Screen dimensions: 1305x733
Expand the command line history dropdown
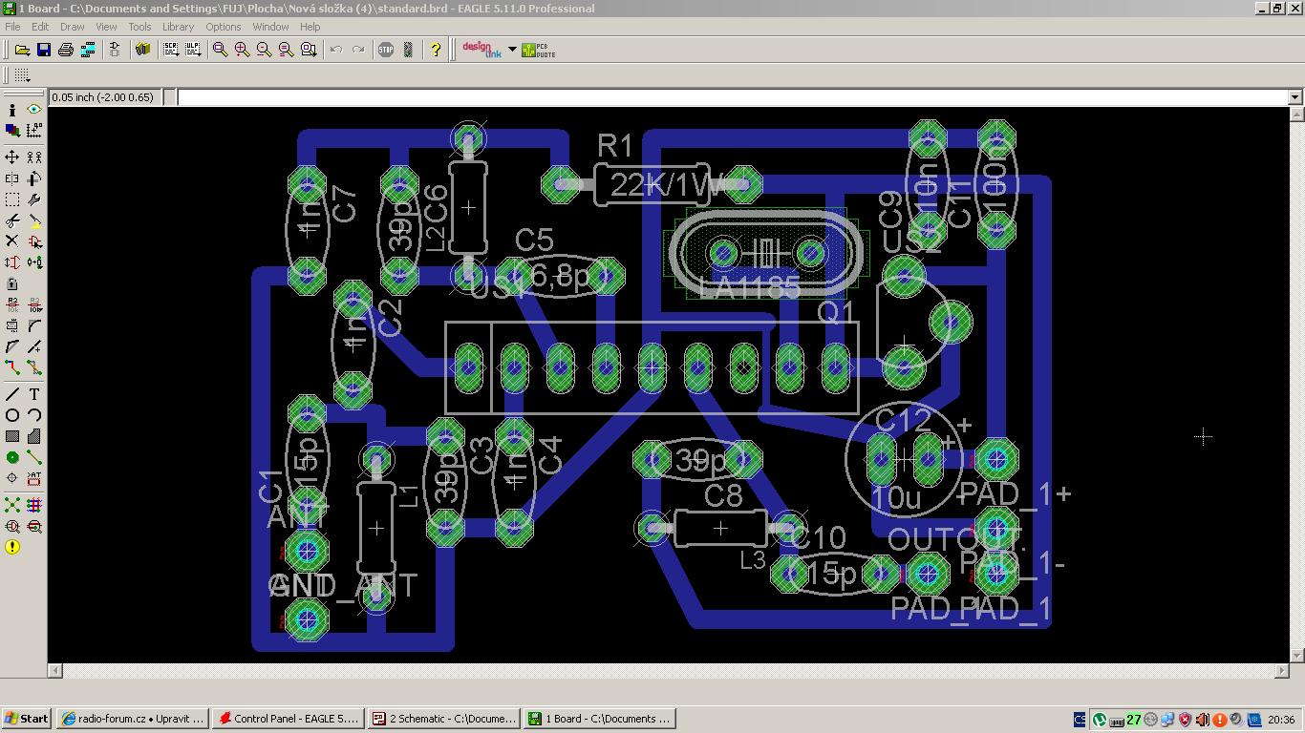[1294, 97]
